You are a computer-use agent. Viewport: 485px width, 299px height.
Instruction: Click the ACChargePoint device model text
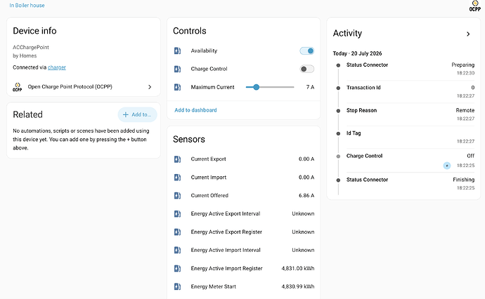click(31, 47)
